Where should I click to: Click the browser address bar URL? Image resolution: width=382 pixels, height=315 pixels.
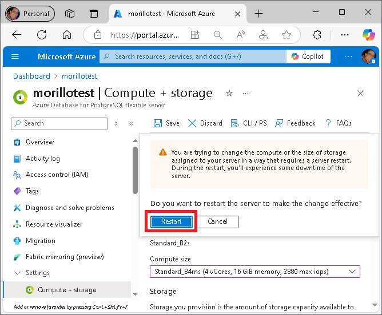point(145,35)
